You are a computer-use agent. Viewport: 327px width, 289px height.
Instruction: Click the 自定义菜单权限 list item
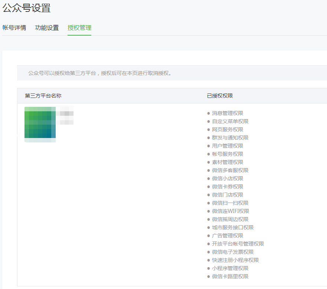[x=230, y=121]
